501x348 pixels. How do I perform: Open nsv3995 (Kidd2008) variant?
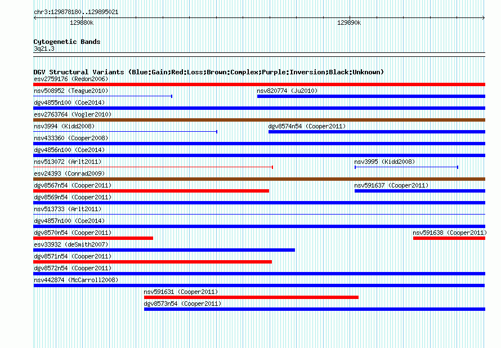coord(384,162)
